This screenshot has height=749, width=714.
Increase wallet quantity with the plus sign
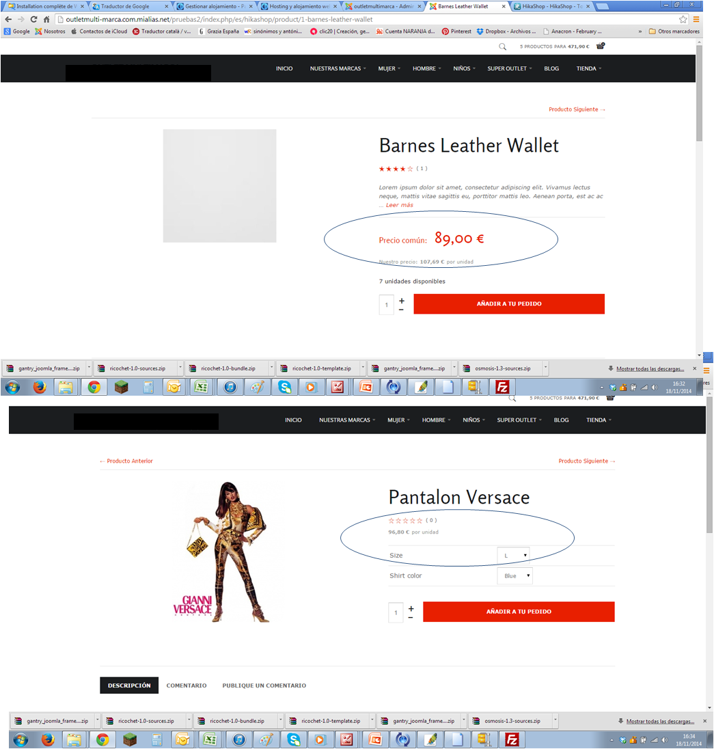(402, 301)
